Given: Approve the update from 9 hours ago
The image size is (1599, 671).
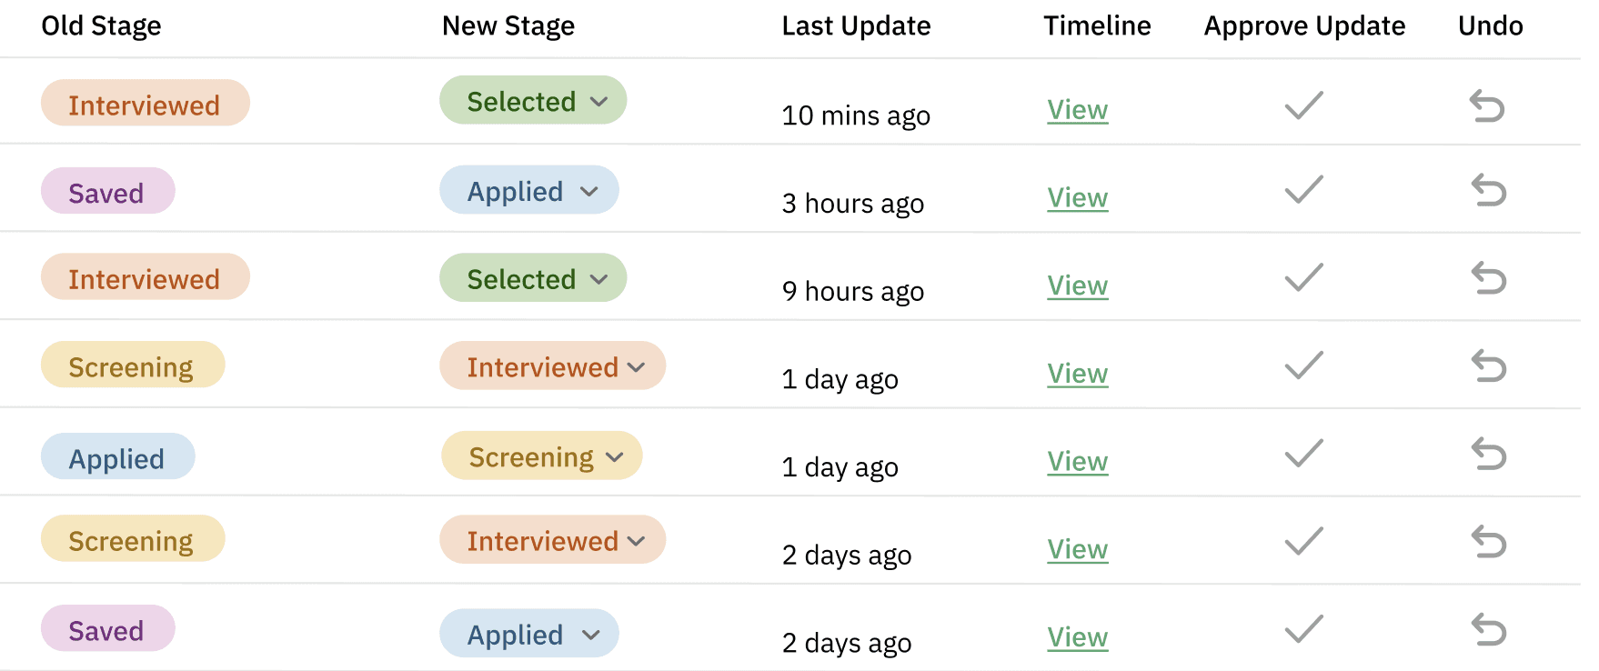Looking at the screenshot, I should 1303,277.
